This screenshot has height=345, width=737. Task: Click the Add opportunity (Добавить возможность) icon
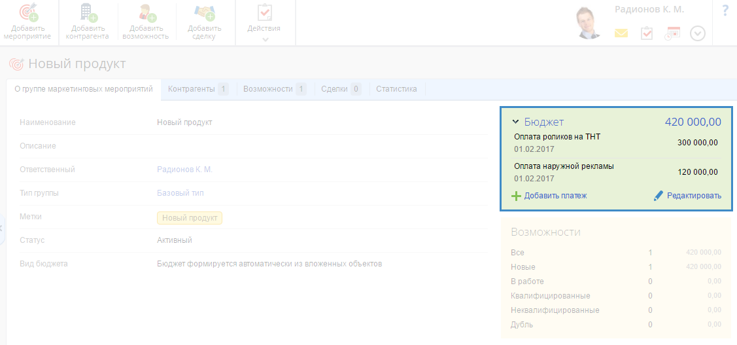tap(145, 13)
